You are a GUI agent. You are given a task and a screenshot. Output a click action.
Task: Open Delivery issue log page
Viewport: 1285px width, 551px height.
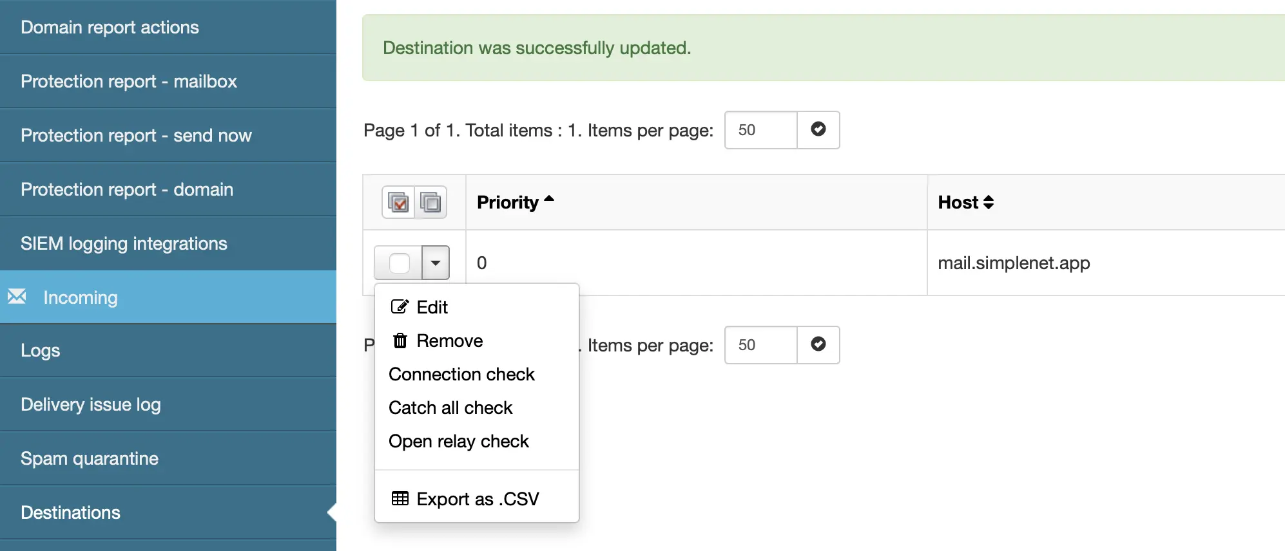coord(91,404)
